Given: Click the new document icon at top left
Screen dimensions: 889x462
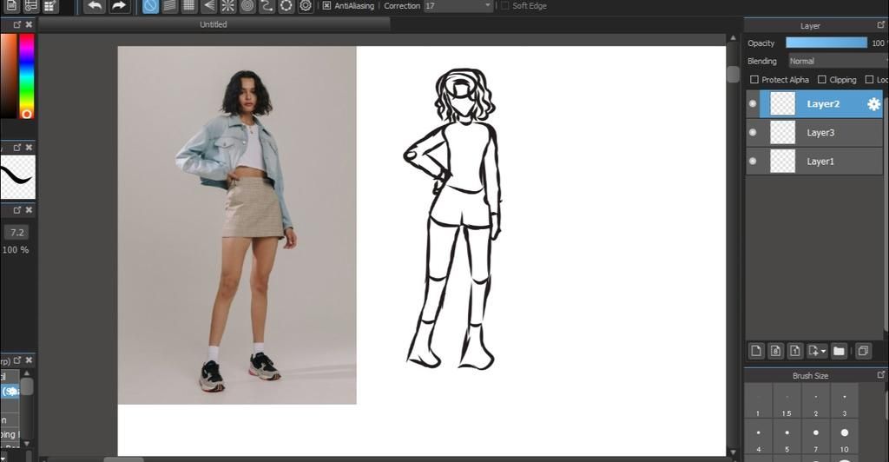Looking at the screenshot, I should click(11, 6).
